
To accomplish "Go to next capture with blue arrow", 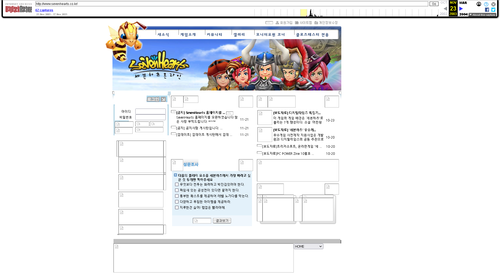I will pos(461,9).
